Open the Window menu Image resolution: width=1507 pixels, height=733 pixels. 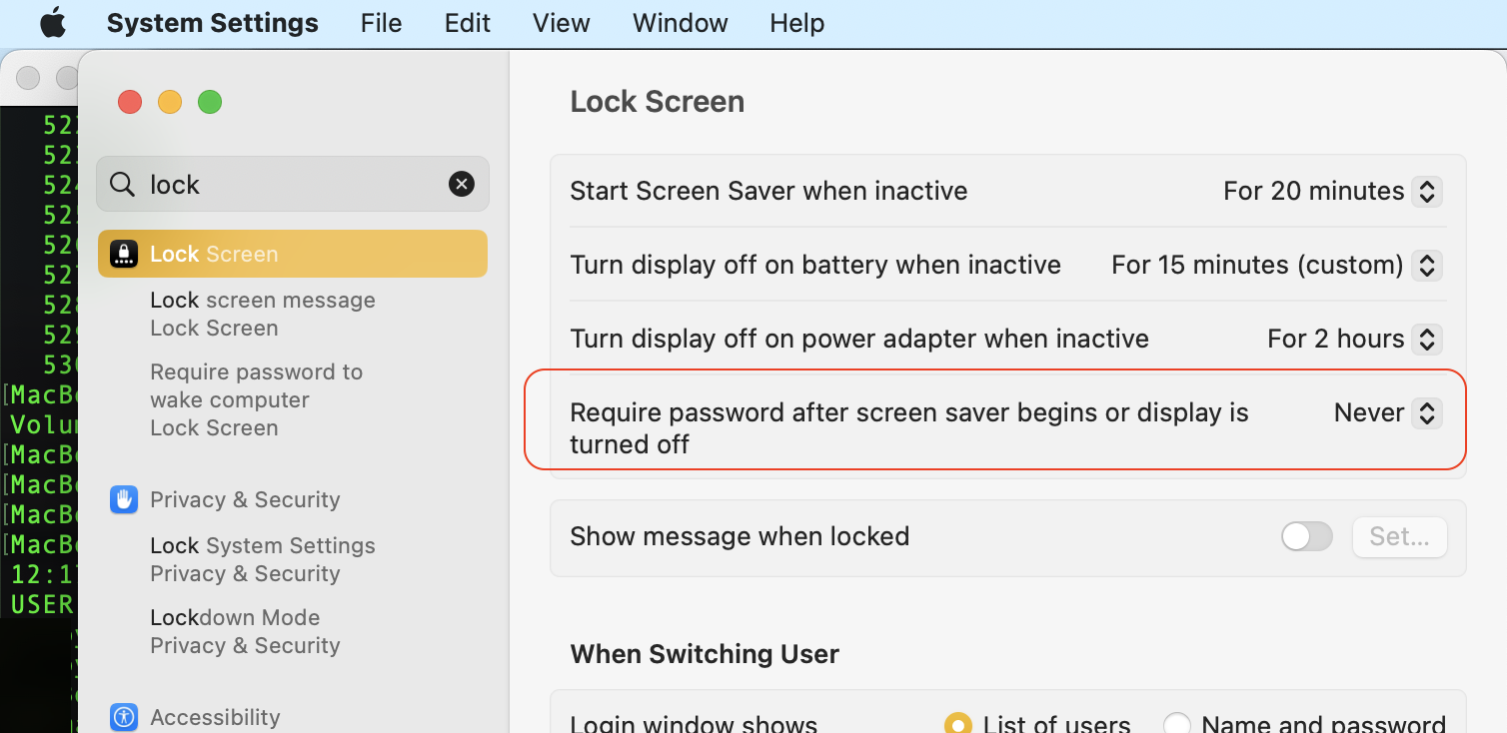[680, 23]
